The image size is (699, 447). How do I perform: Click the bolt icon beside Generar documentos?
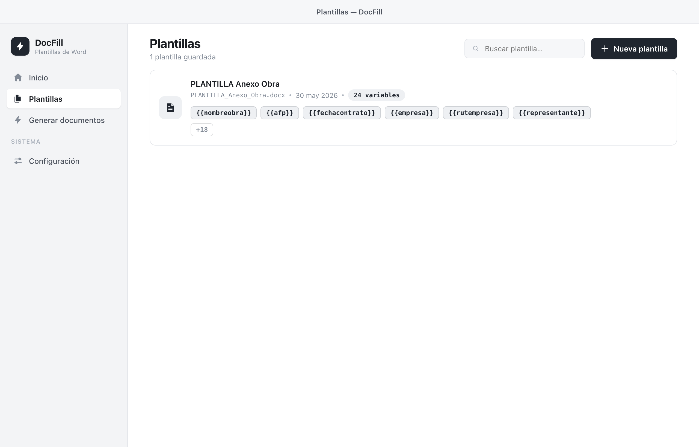pyautogui.click(x=18, y=120)
